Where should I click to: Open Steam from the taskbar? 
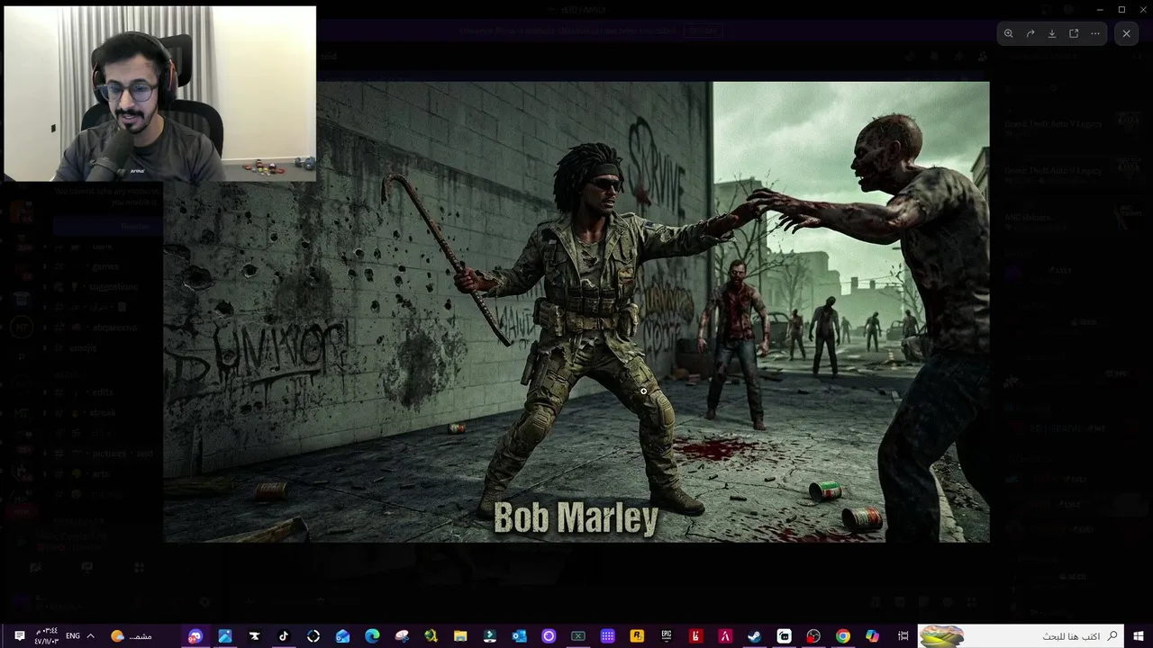click(x=754, y=636)
